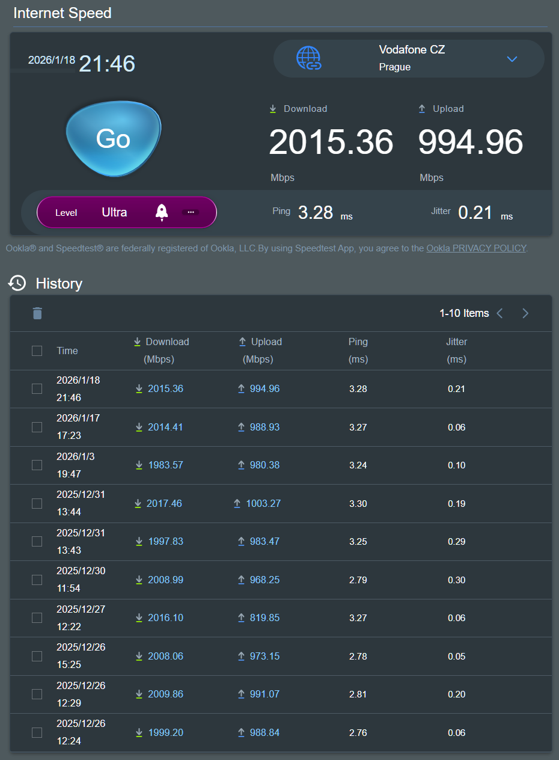
Task: Click the rocket icon in Level bar
Action: (161, 212)
